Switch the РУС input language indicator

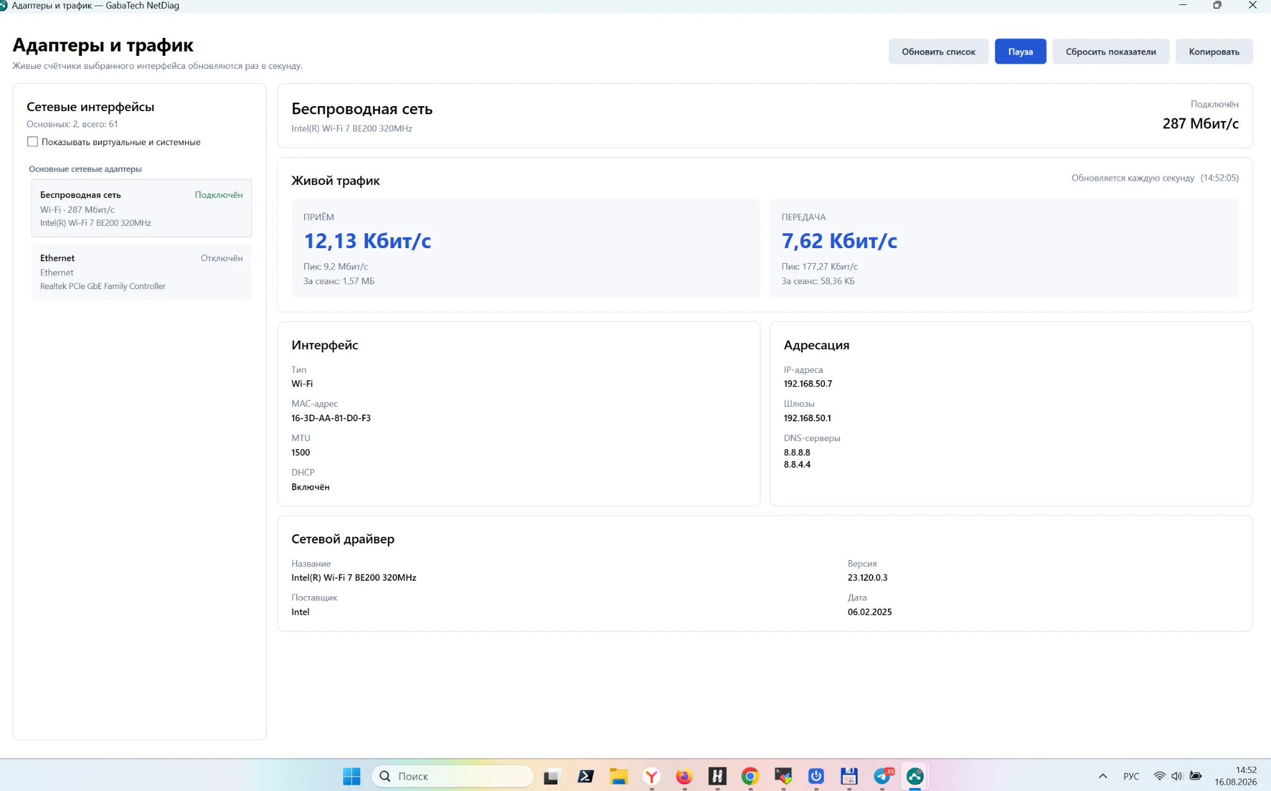[1131, 776]
